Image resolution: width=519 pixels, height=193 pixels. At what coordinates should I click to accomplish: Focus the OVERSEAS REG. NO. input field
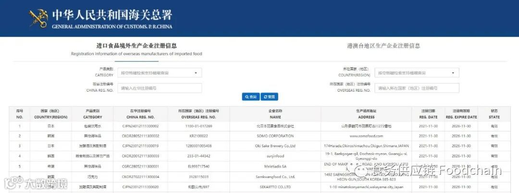click(417, 88)
